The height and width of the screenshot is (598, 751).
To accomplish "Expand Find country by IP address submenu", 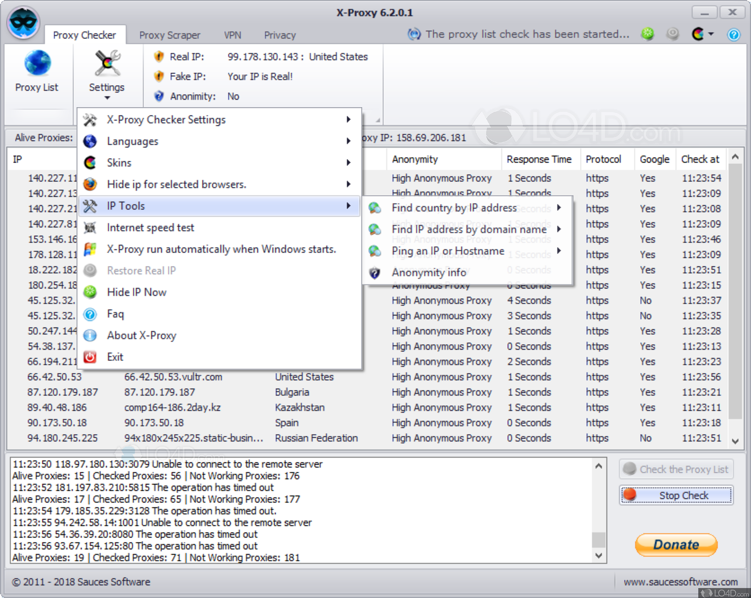I will pyautogui.click(x=454, y=208).
